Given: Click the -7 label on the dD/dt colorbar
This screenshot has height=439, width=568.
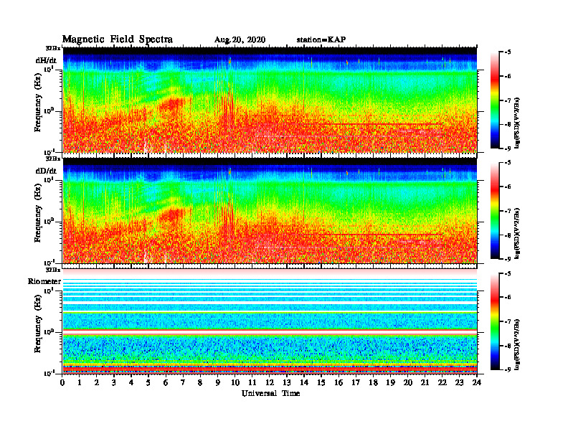Looking at the screenshot, I should click(508, 211).
